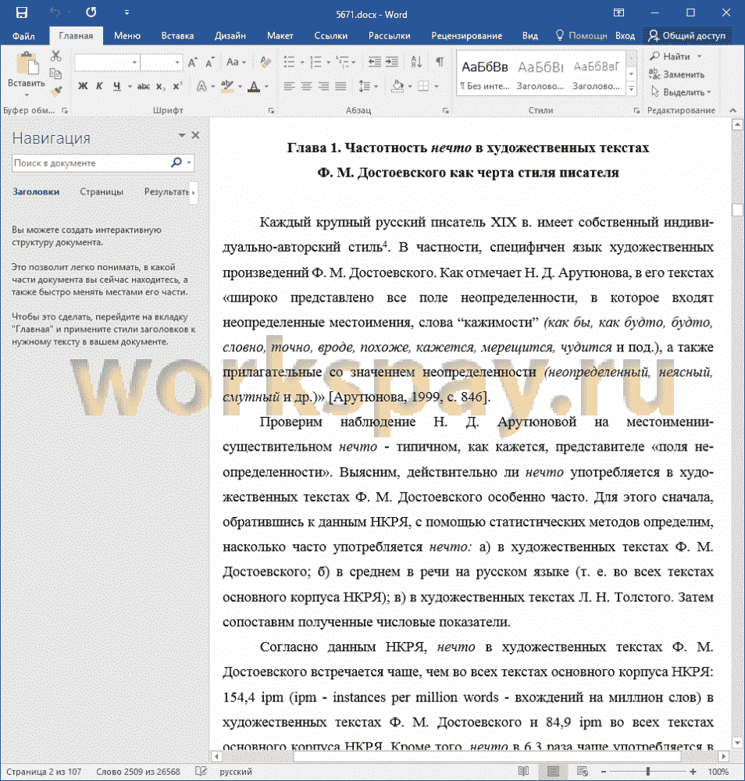
Task: Align text right icon
Action: click(x=324, y=86)
